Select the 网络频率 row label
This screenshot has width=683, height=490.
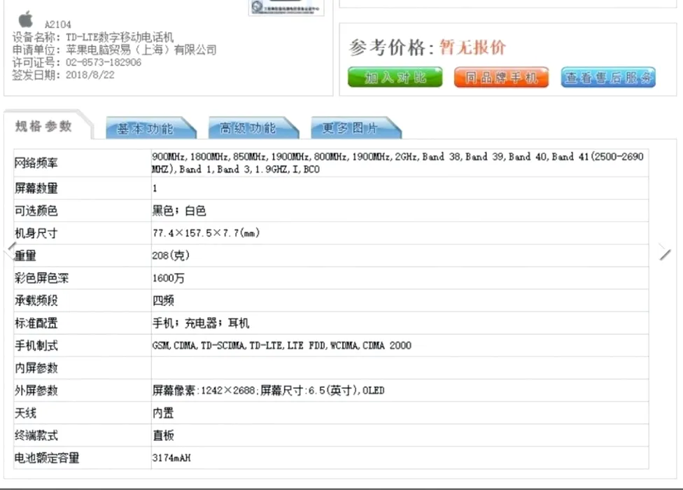point(36,163)
